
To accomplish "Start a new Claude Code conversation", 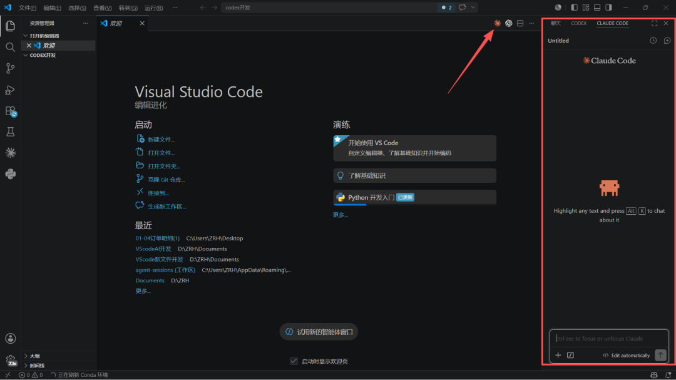I will click(667, 41).
